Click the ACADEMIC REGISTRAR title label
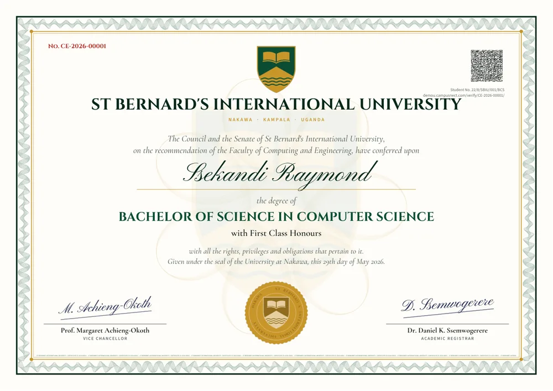The height and width of the screenshot is (391, 553). point(447,338)
